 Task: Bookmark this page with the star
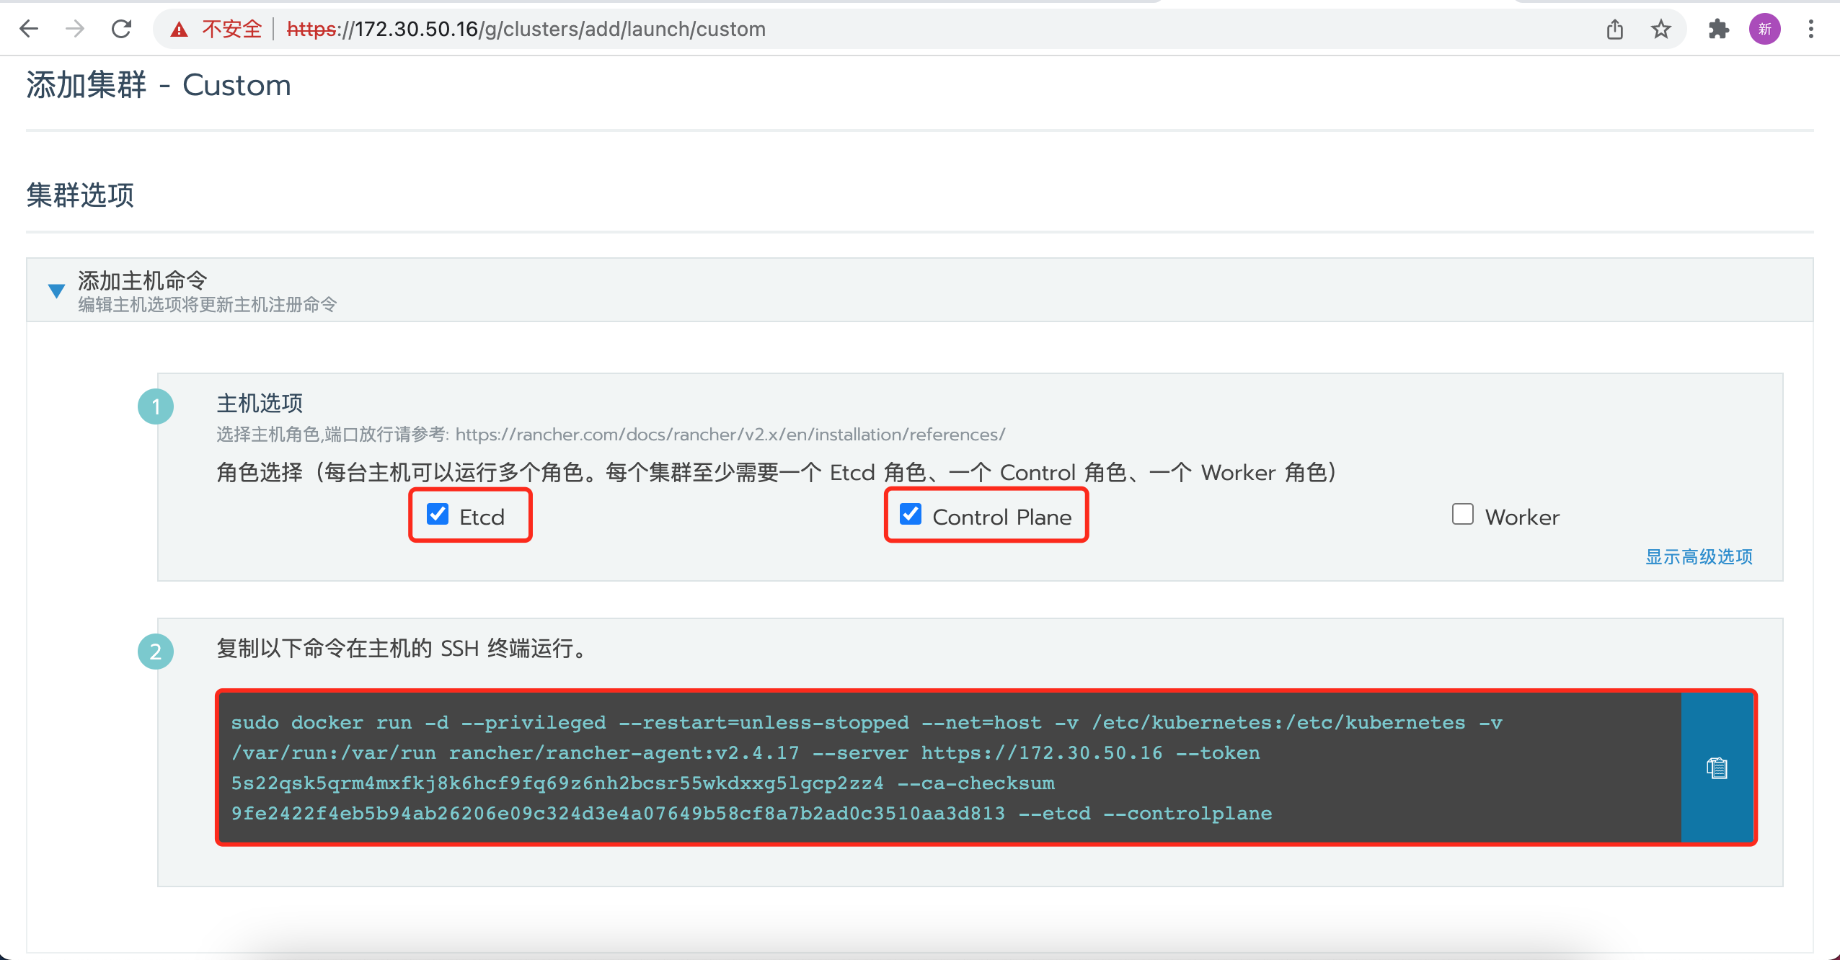(1661, 29)
